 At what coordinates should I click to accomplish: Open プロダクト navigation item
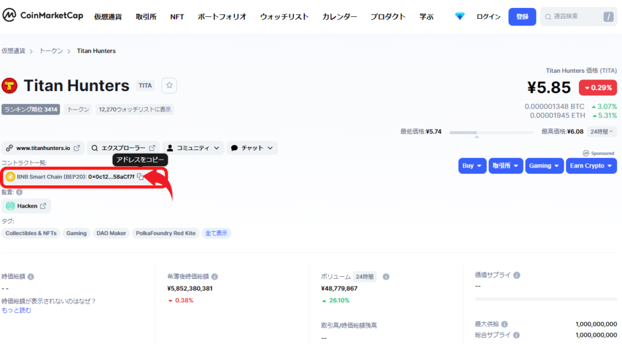388,16
